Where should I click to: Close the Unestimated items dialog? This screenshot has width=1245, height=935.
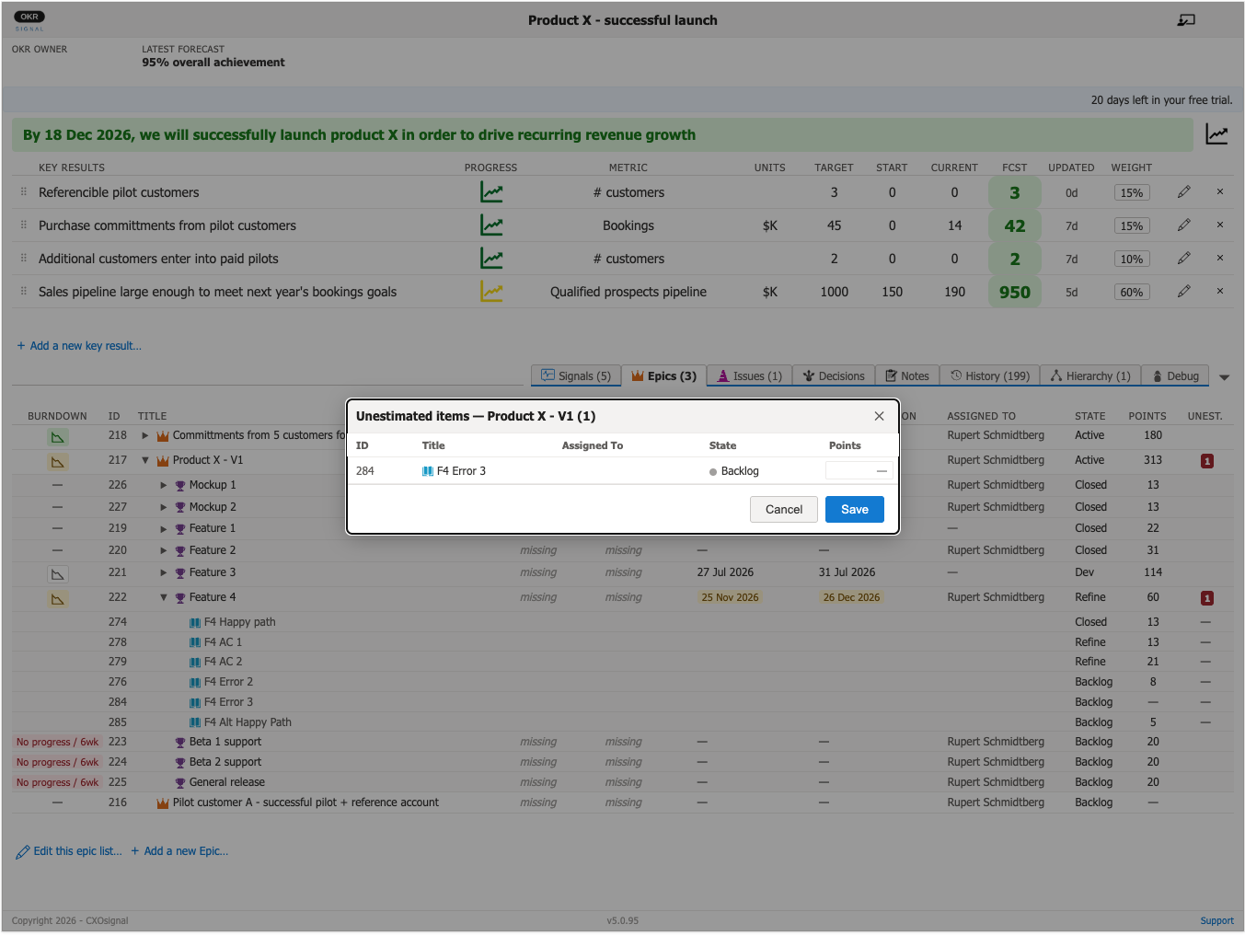879,416
